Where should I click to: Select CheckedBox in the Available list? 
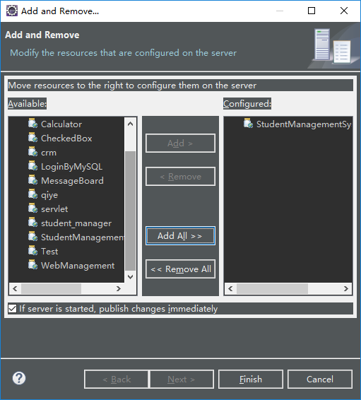[66, 139]
